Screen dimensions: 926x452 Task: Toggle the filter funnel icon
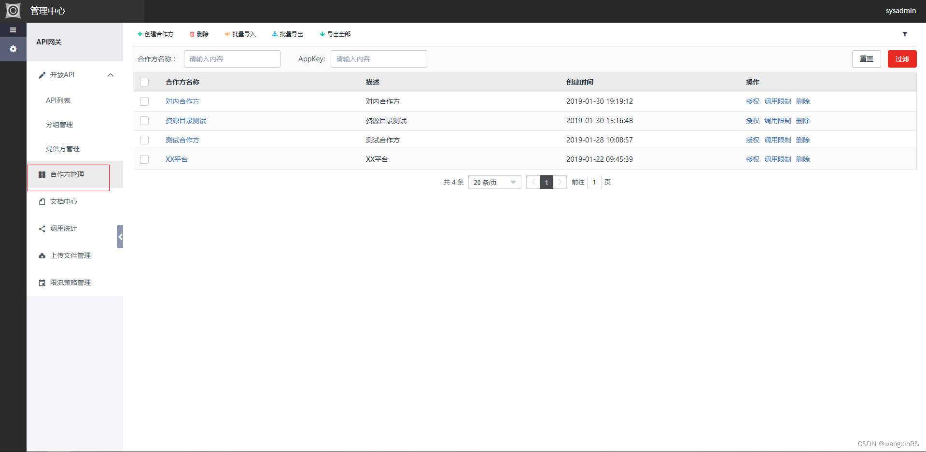click(905, 34)
